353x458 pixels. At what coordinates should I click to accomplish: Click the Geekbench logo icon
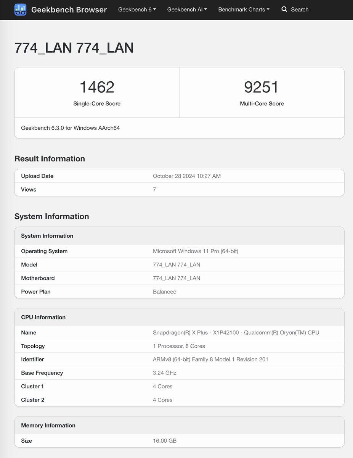(x=20, y=10)
